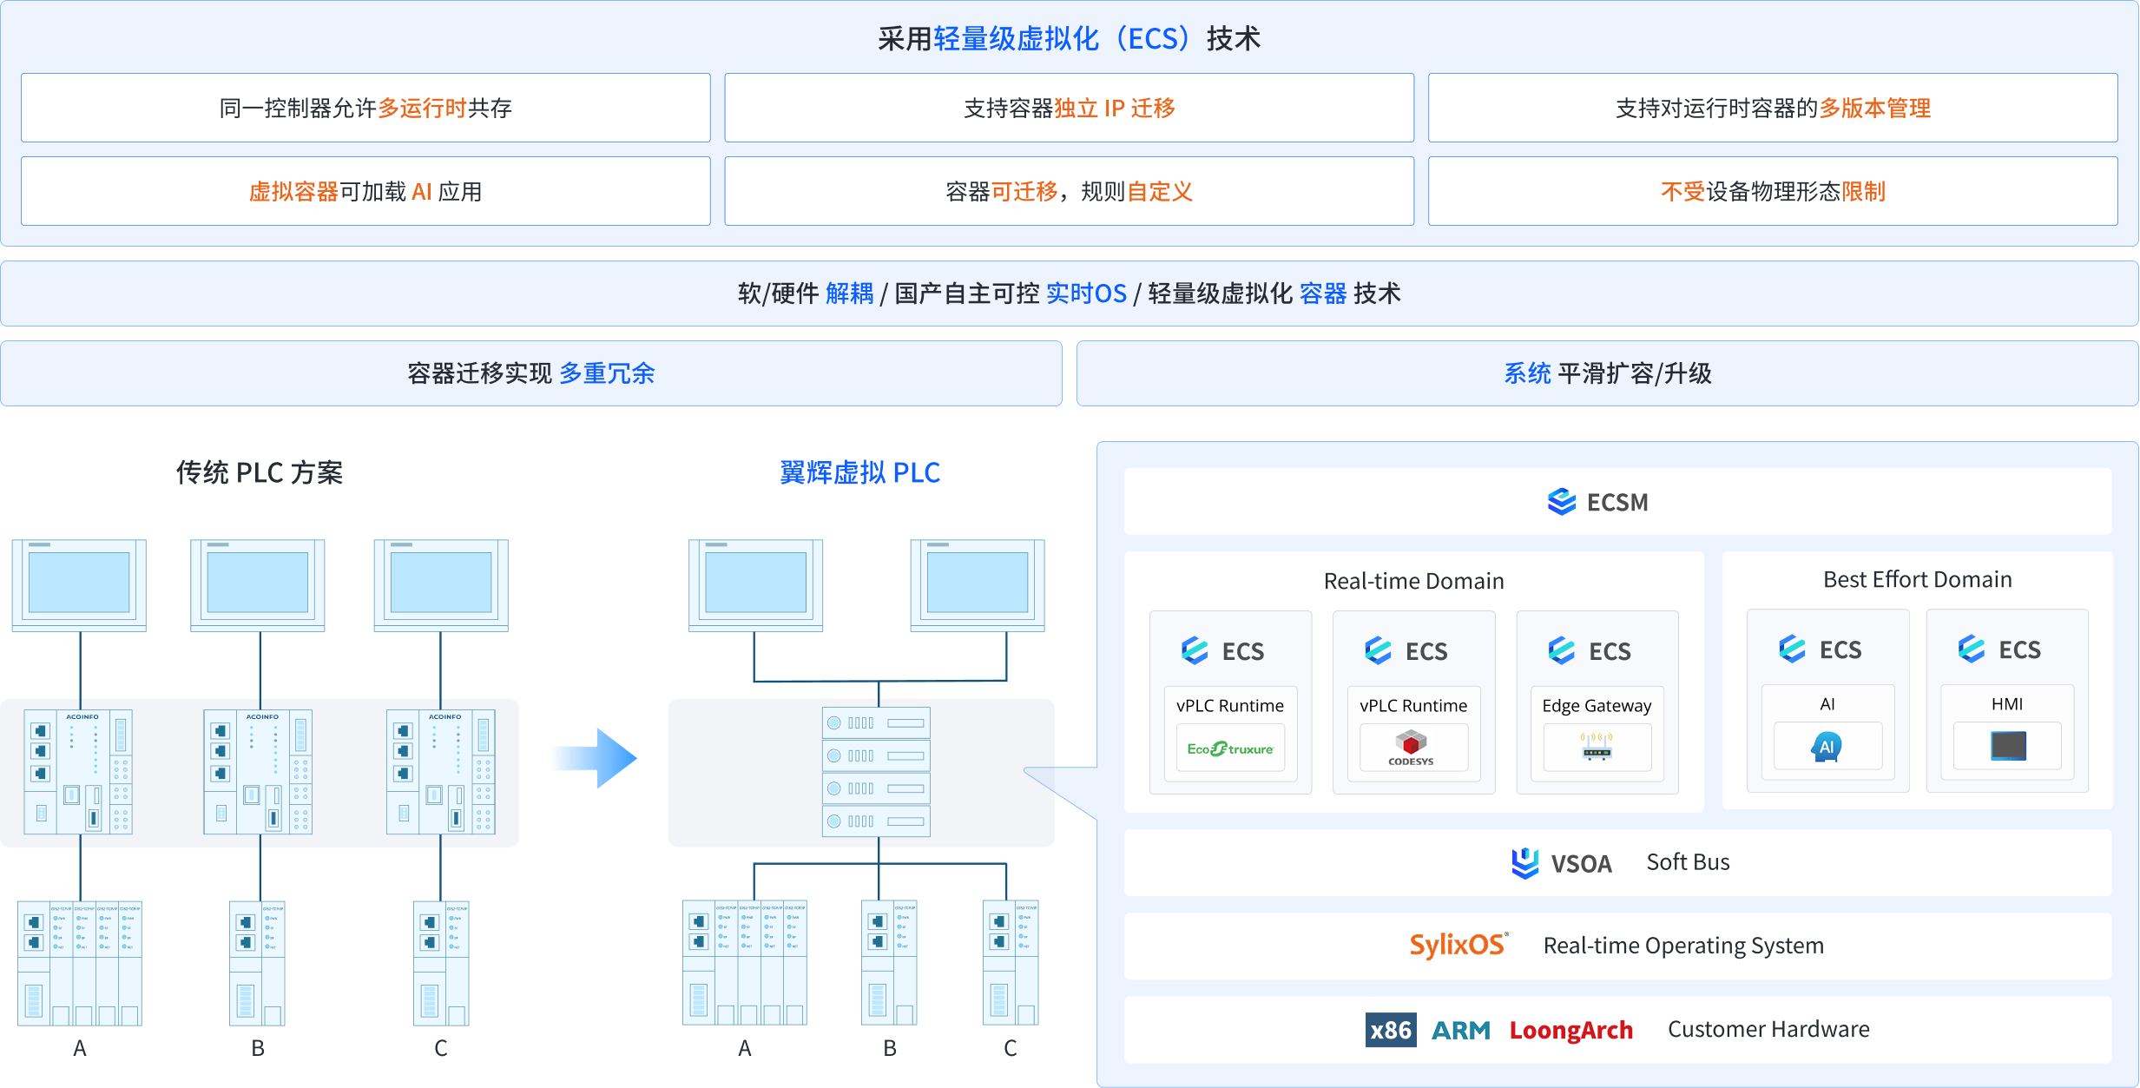2140x1088 pixels.
Task: Click vPLC Runtime label above CODESYS
Action: point(1413,706)
